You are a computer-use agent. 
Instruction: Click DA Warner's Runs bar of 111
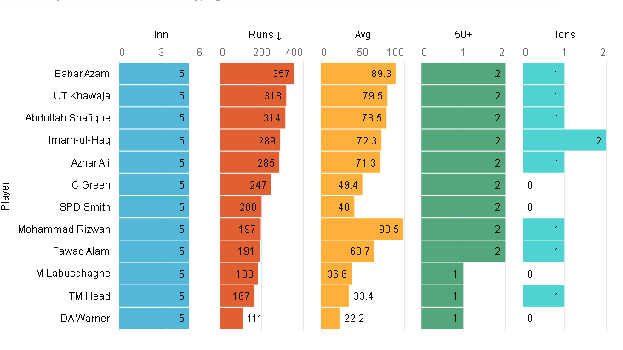click(231, 318)
